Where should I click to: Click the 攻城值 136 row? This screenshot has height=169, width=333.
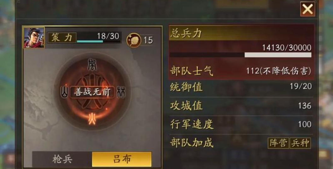coord(241,106)
